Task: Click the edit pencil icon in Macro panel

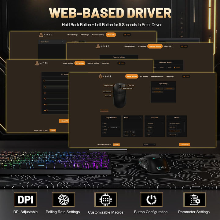Action: point(141,118)
